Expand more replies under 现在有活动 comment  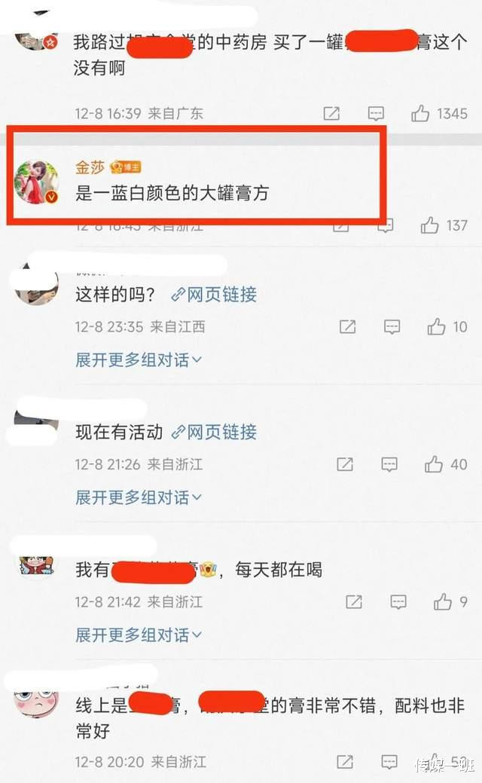[x=139, y=497]
